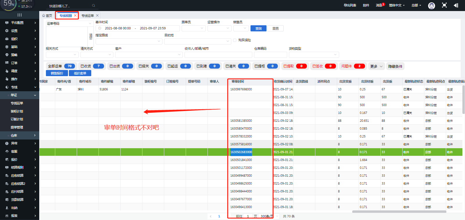This screenshot has height=220, width=465.
Task: Click the 销售报价 button
Action: pos(57,73)
